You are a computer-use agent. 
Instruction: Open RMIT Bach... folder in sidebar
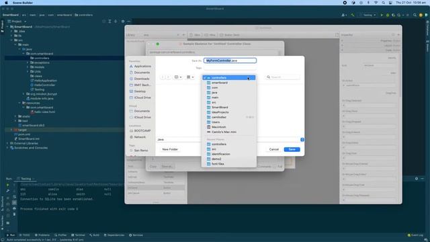(140, 85)
